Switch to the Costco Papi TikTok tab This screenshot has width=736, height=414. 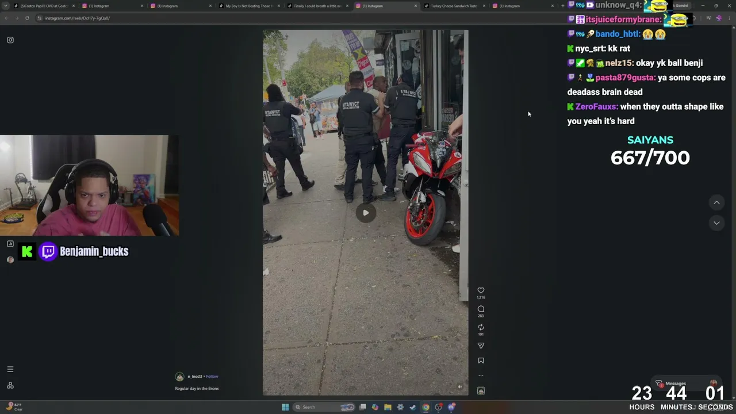(x=44, y=6)
